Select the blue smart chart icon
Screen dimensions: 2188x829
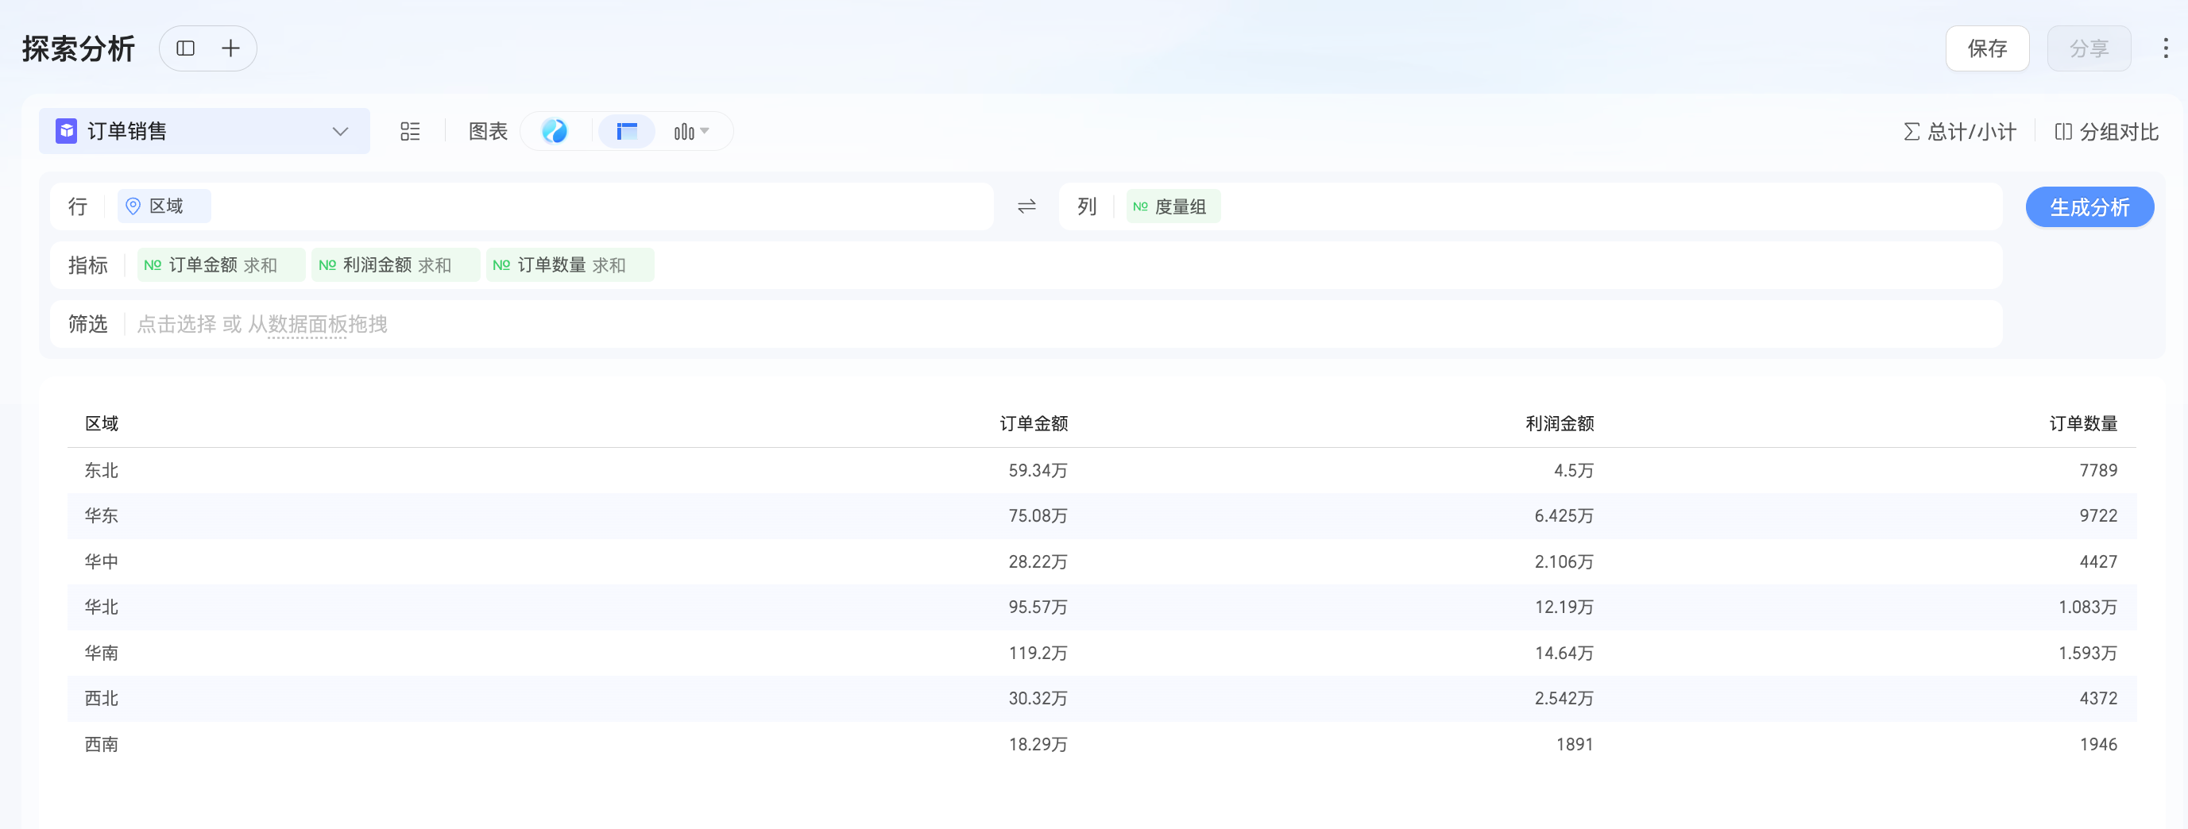[555, 132]
